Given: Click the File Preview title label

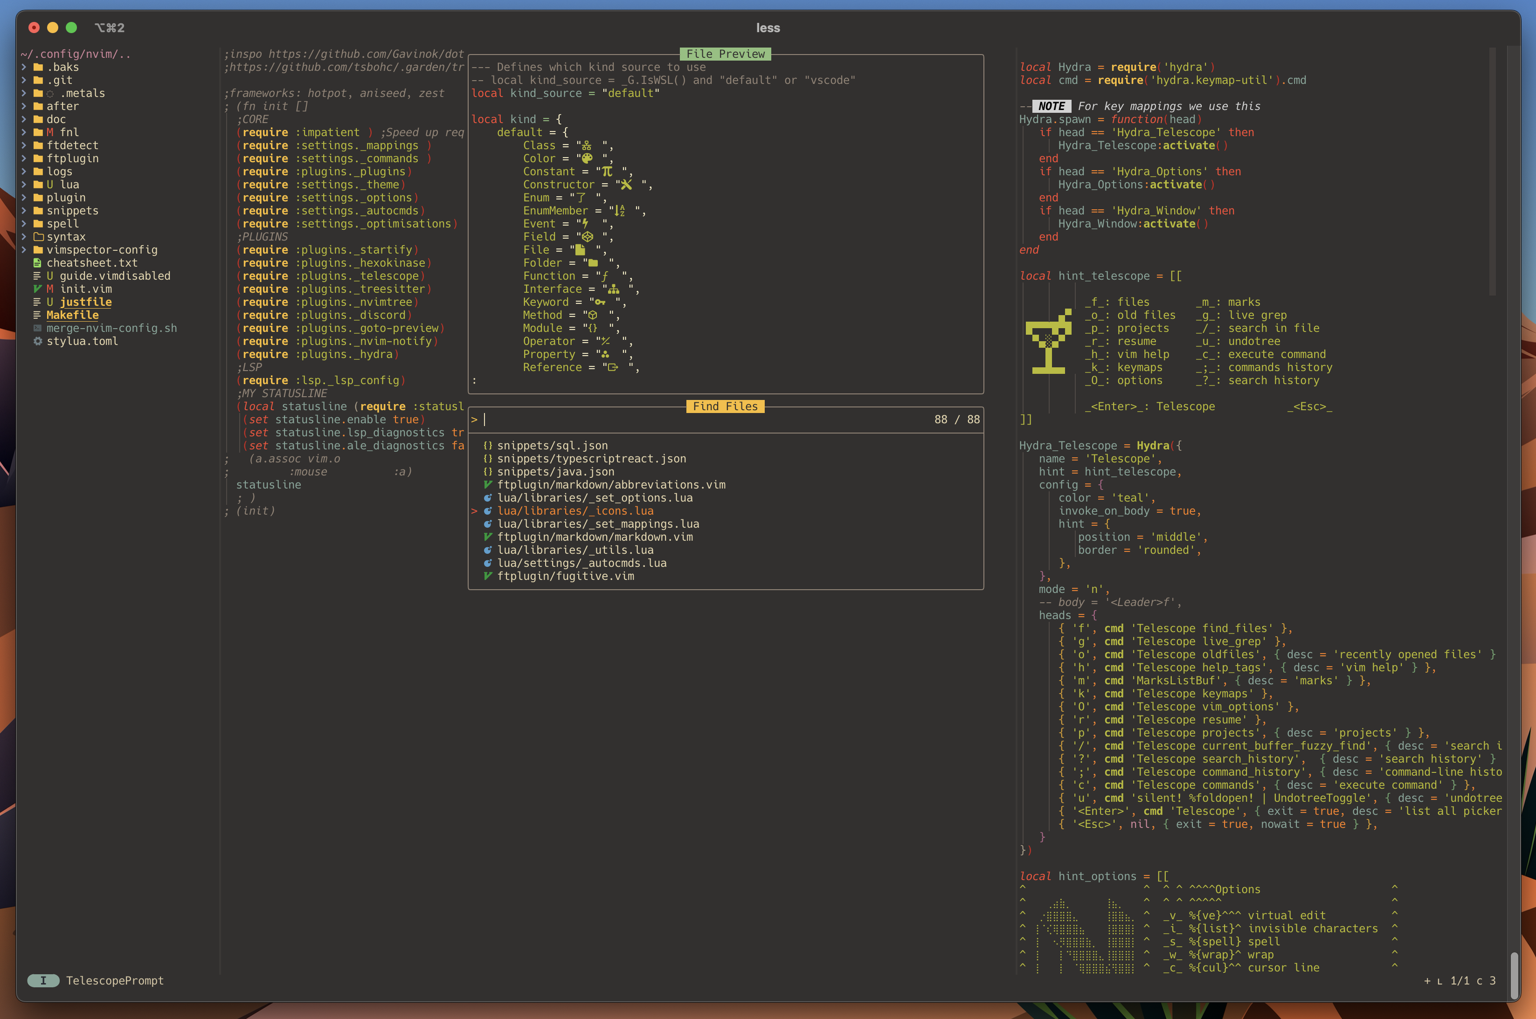Looking at the screenshot, I should [726, 54].
